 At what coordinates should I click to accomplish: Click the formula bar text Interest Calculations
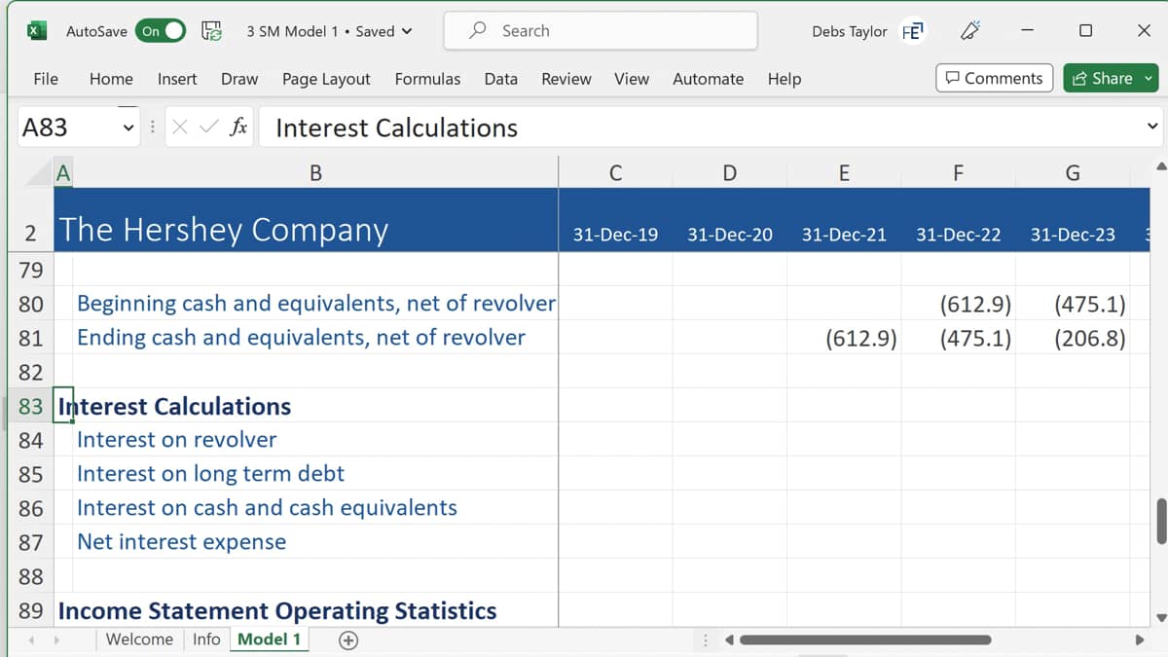(x=396, y=128)
